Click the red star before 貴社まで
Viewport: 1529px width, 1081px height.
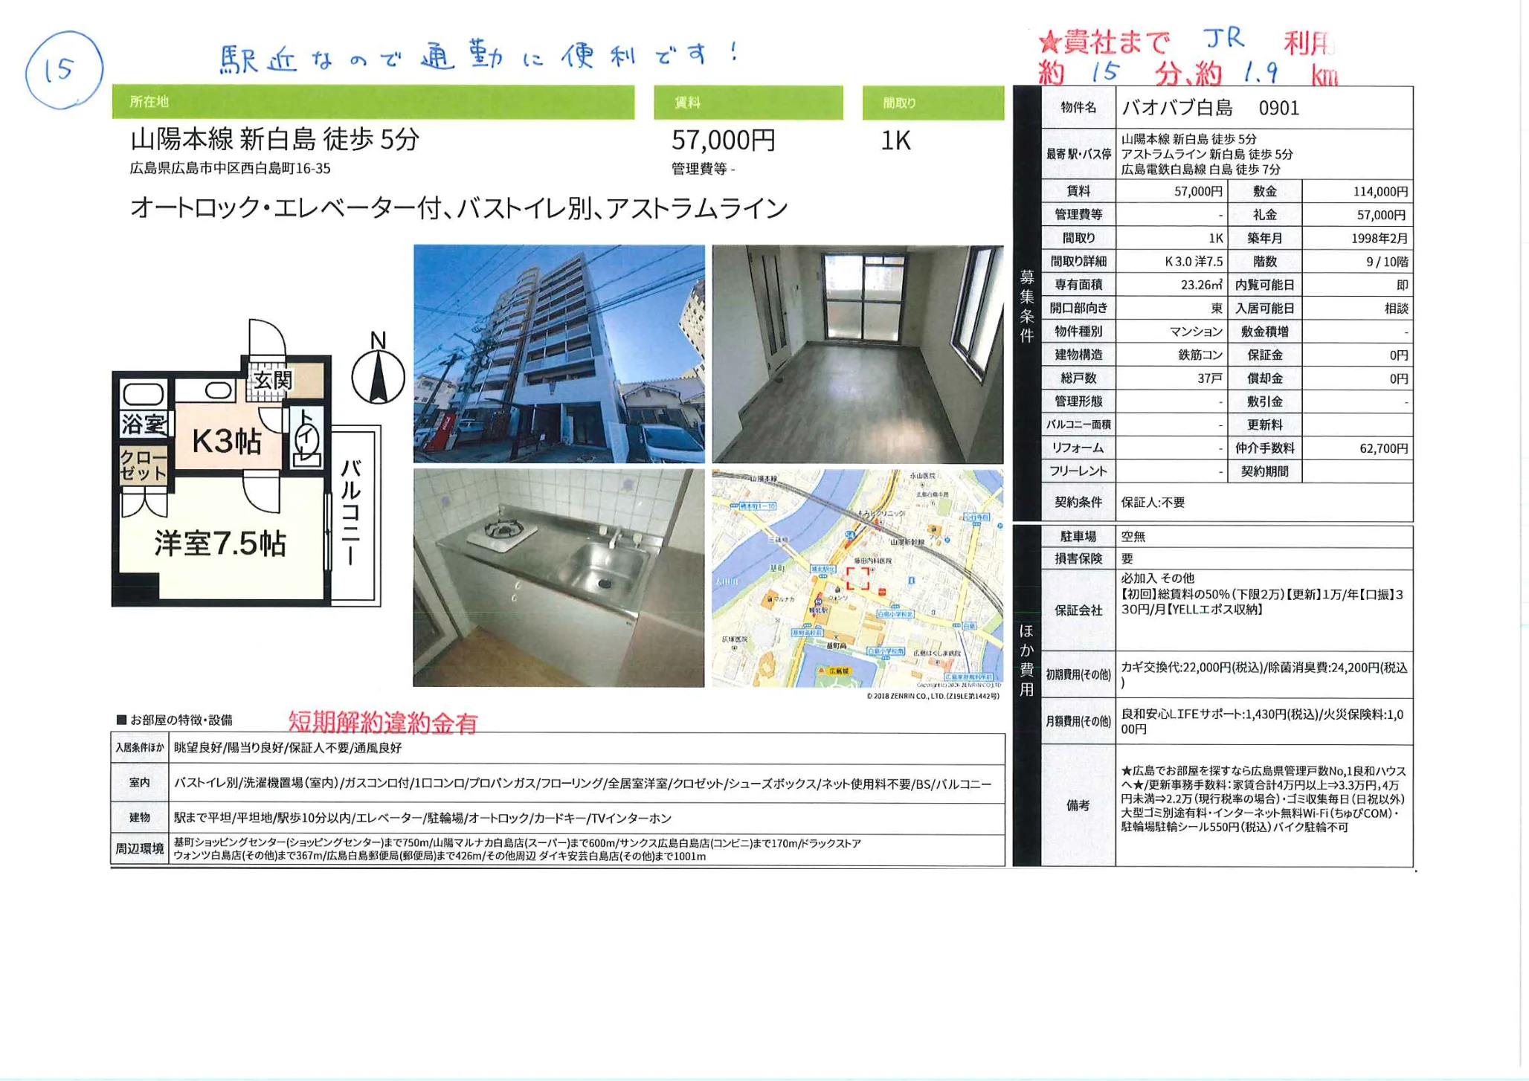coord(1049,42)
